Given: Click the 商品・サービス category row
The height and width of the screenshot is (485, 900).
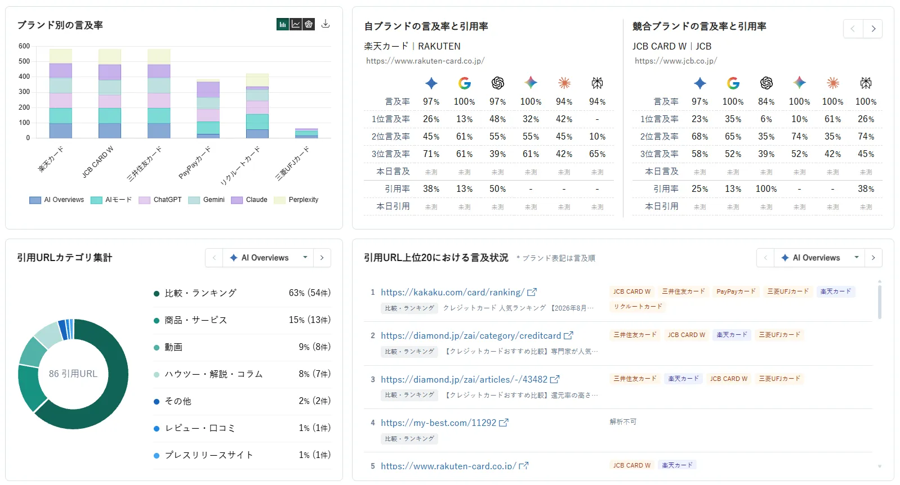Looking at the screenshot, I should 242,320.
